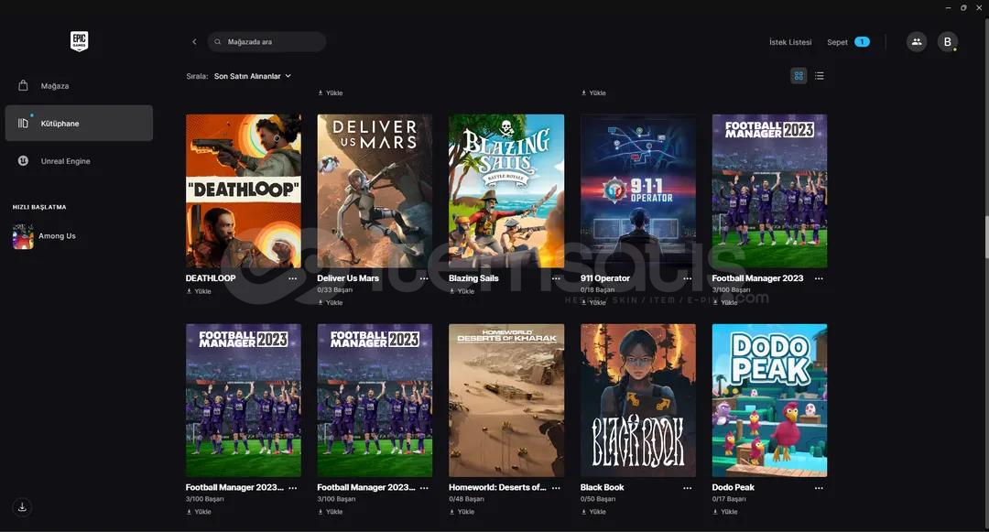
Task: Open the three-dot menu for DEATHLOOP
Action: click(x=293, y=278)
